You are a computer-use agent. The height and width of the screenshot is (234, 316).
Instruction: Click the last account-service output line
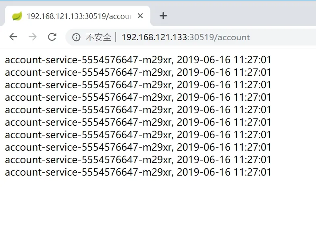(138, 172)
